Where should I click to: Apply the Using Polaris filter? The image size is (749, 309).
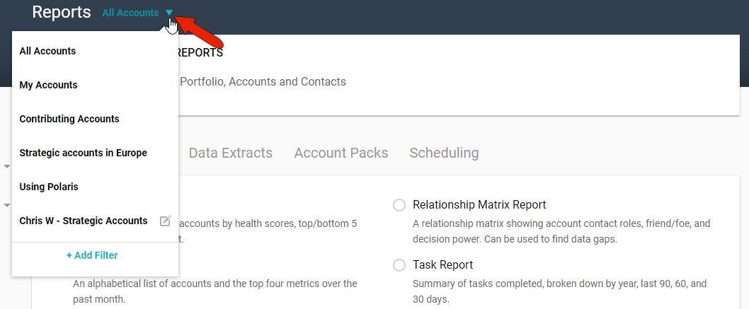pyautogui.click(x=49, y=187)
